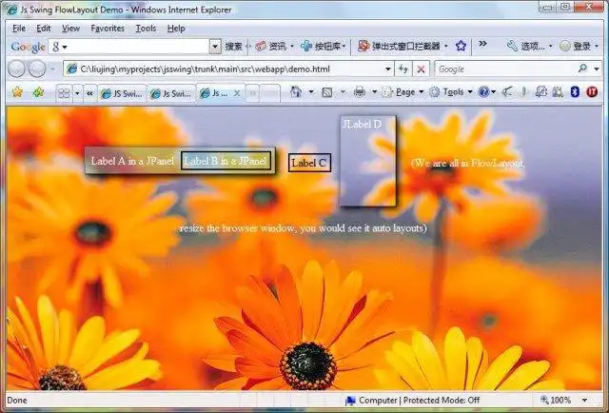
Task: Click the 搜索 search button
Action: pyautogui.click(x=233, y=47)
